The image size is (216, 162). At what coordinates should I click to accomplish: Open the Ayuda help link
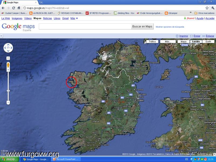coord(200,18)
